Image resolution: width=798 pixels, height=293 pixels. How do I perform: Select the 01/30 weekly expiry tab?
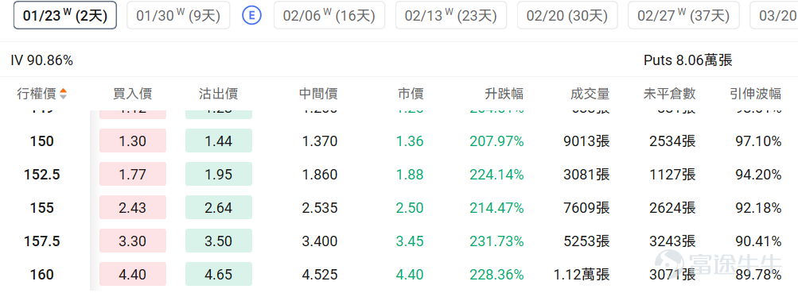pyautogui.click(x=178, y=15)
